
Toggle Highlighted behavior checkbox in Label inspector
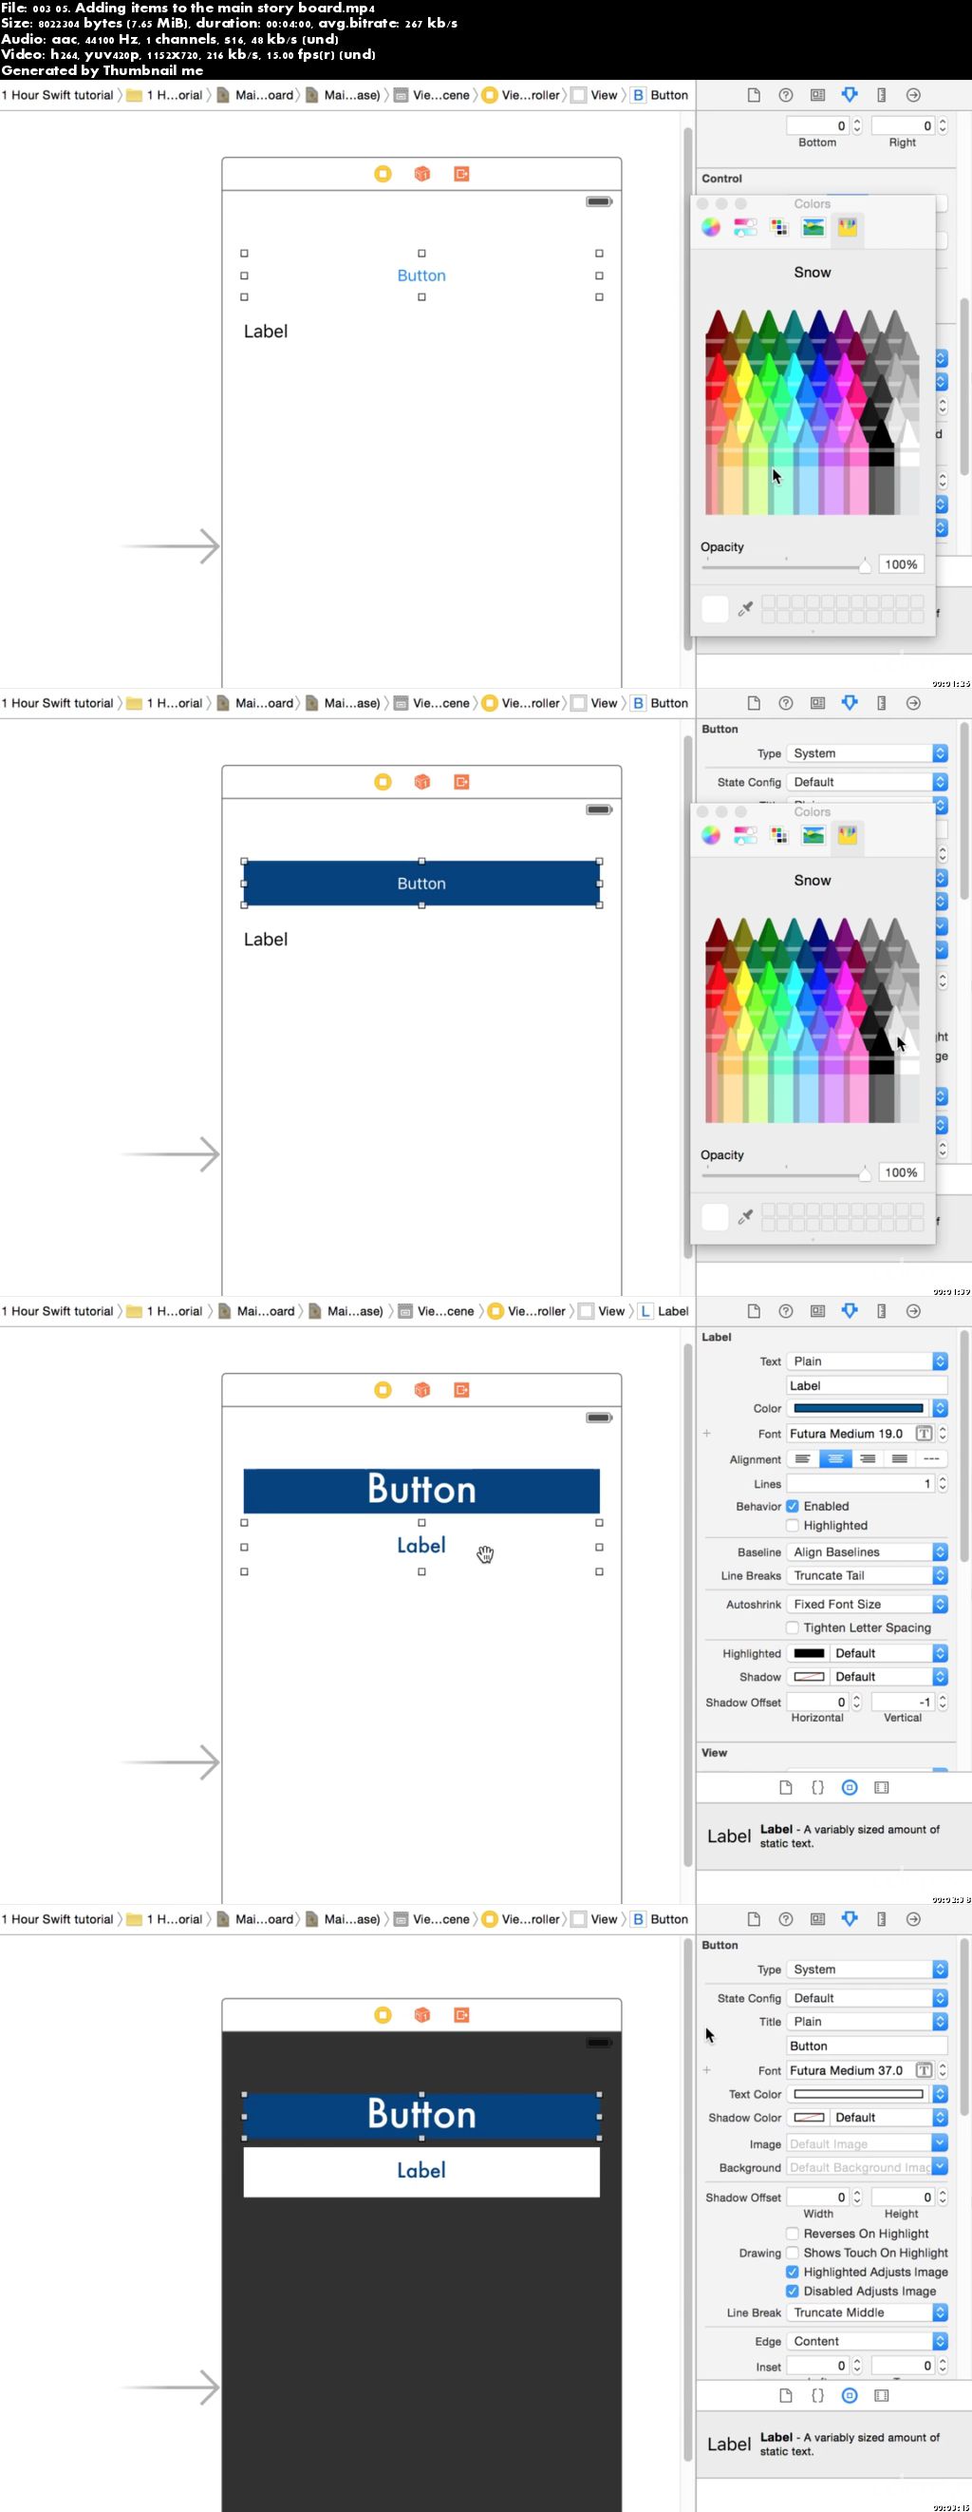793,1525
